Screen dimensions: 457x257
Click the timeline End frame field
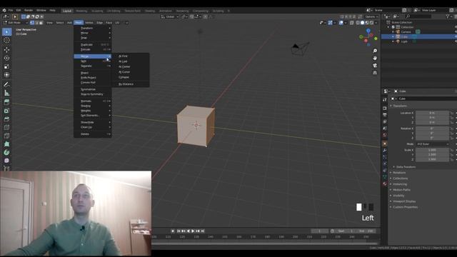pos(366,231)
